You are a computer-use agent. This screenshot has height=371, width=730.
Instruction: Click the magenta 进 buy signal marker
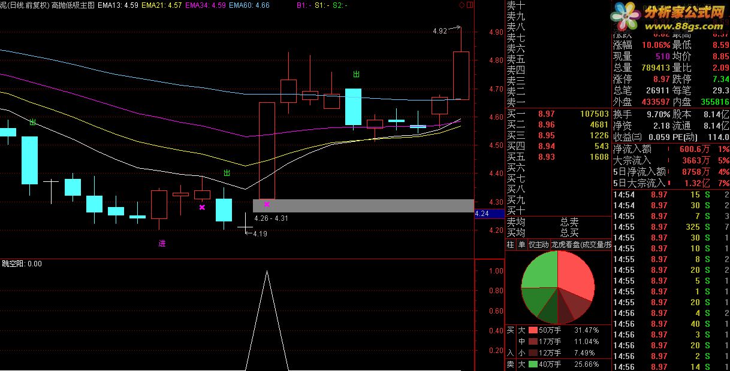162,243
